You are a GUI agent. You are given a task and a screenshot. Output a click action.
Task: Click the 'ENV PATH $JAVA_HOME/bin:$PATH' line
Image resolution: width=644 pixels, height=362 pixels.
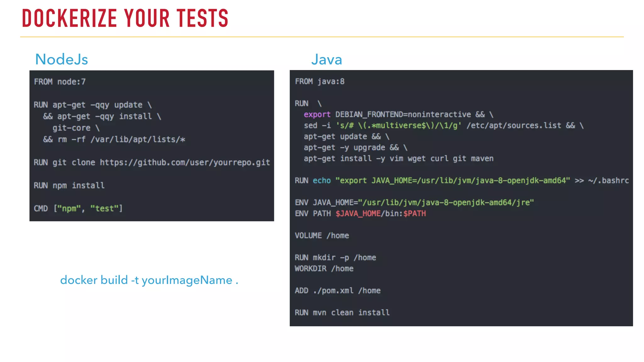click(x=360, y=213)
